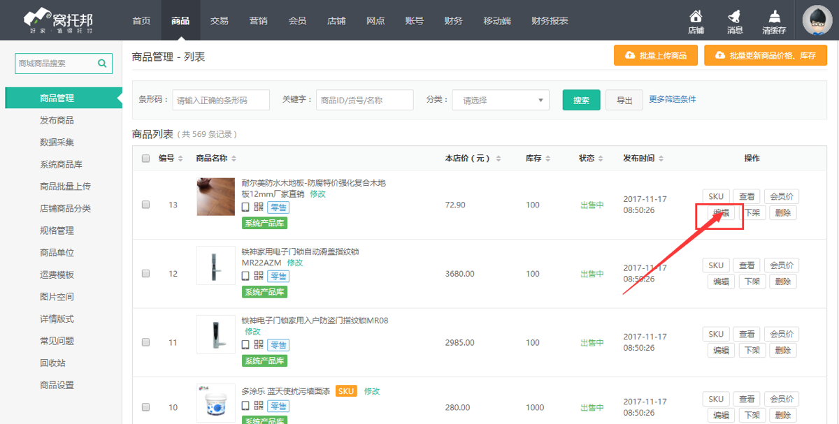Click the 导出 button
Screen dimensions: 839x424
[624, 100]
